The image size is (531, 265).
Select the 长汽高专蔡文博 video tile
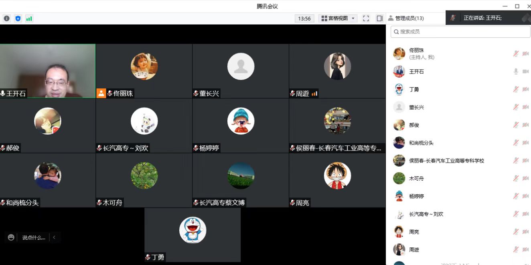[241, 180]
